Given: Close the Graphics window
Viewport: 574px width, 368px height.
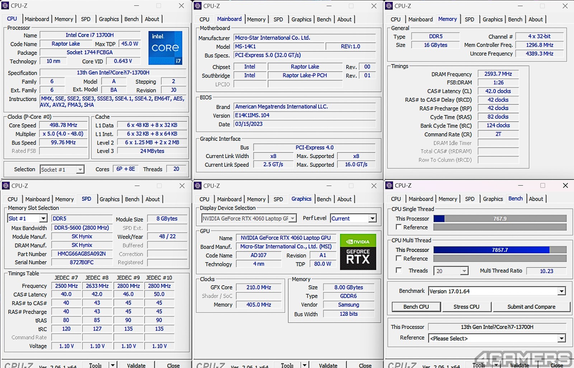Looking at the screenshot, I should (374, 186).
